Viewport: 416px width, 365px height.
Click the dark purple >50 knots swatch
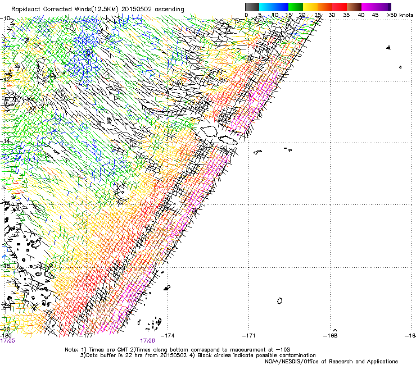pyautogui.click(x=390, y=7)
